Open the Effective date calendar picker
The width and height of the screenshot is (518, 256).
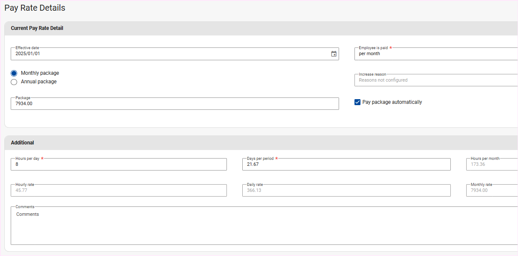point(333,54)
